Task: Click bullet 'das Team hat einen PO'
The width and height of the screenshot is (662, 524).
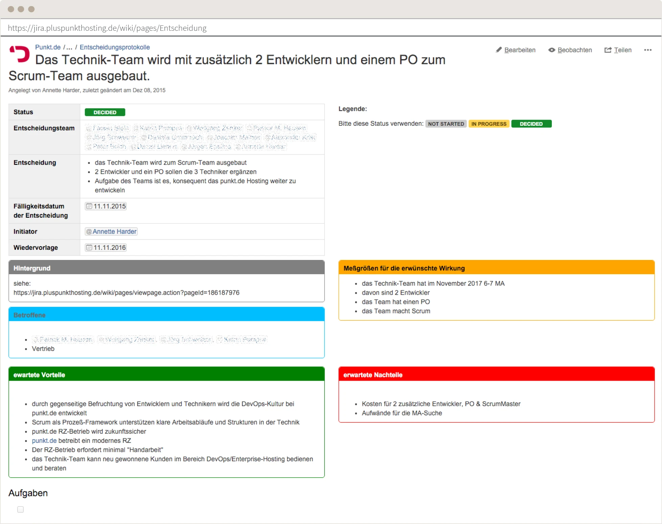Action: pyautogui.click(x=396, y=302)
